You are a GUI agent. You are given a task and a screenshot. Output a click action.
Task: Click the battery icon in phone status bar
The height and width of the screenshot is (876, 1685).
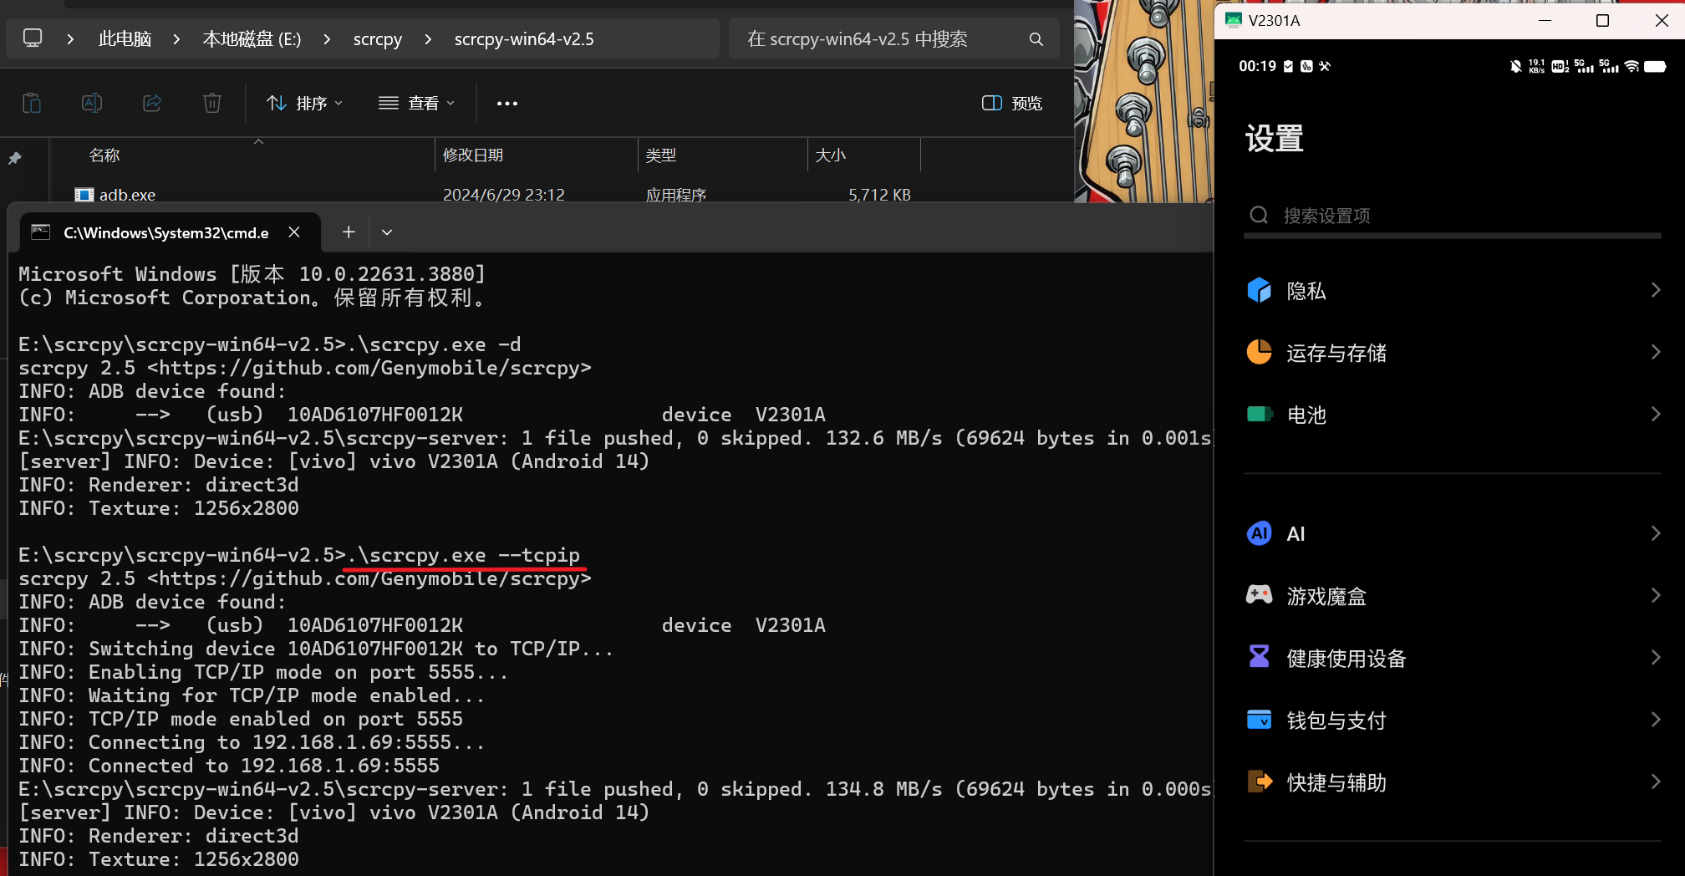[x=1655, y=66]
